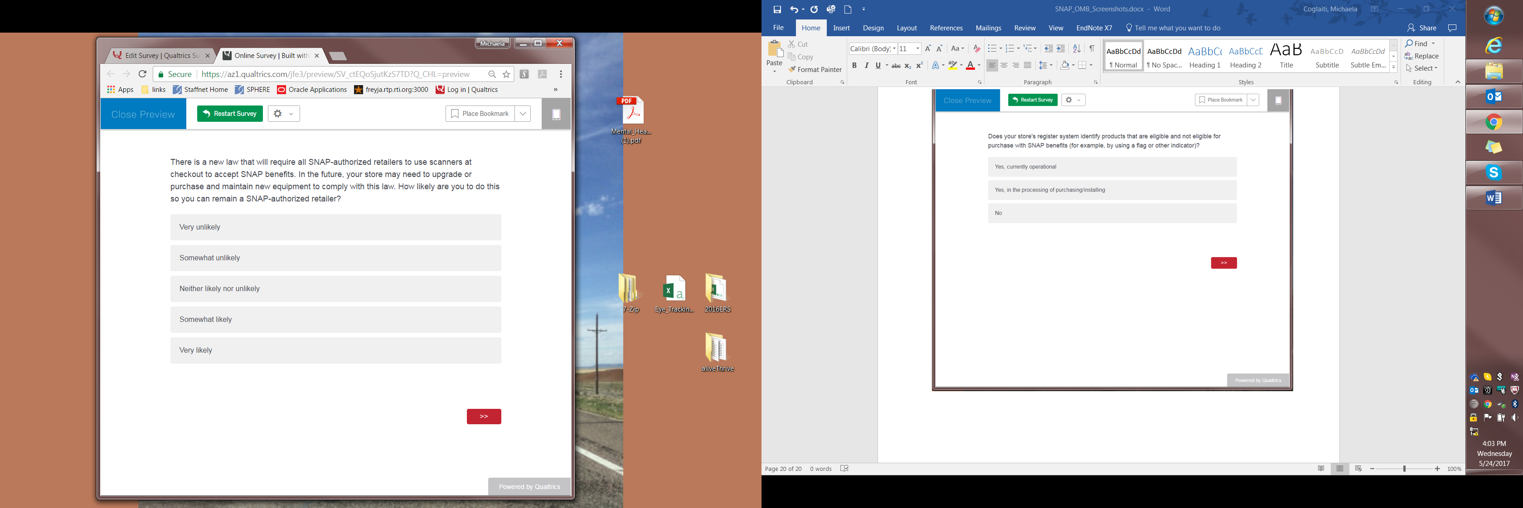Center align the paragraph text
Image resolution: width=1523 pixels, height=508 pixels.
[x=1004, y=66]
